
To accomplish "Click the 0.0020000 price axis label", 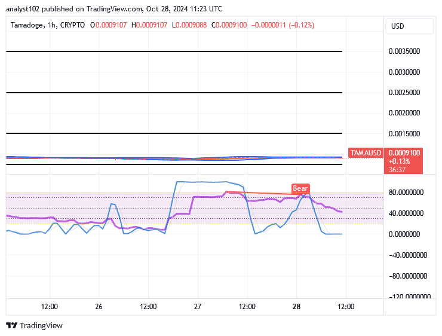I will [404, 112].
